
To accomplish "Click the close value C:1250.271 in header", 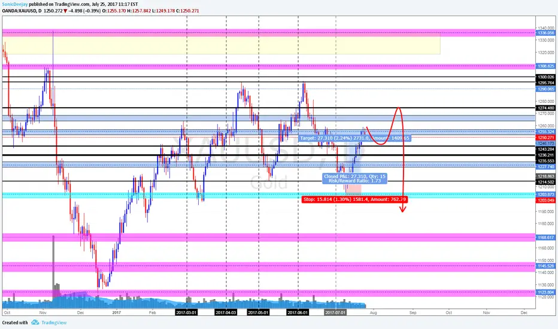I will (x=187, y=11).
